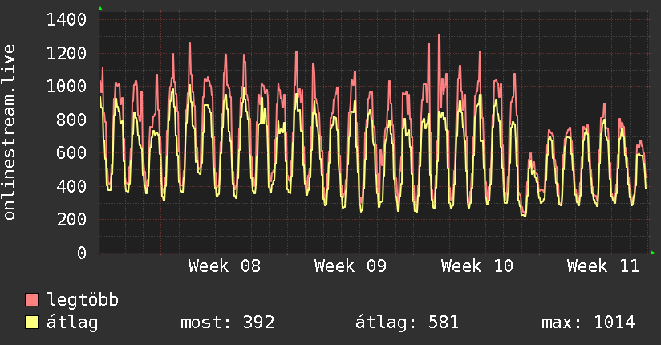661x345 pixels.
Task: Select the átlag series legend label
Action: tap(72, 323)
